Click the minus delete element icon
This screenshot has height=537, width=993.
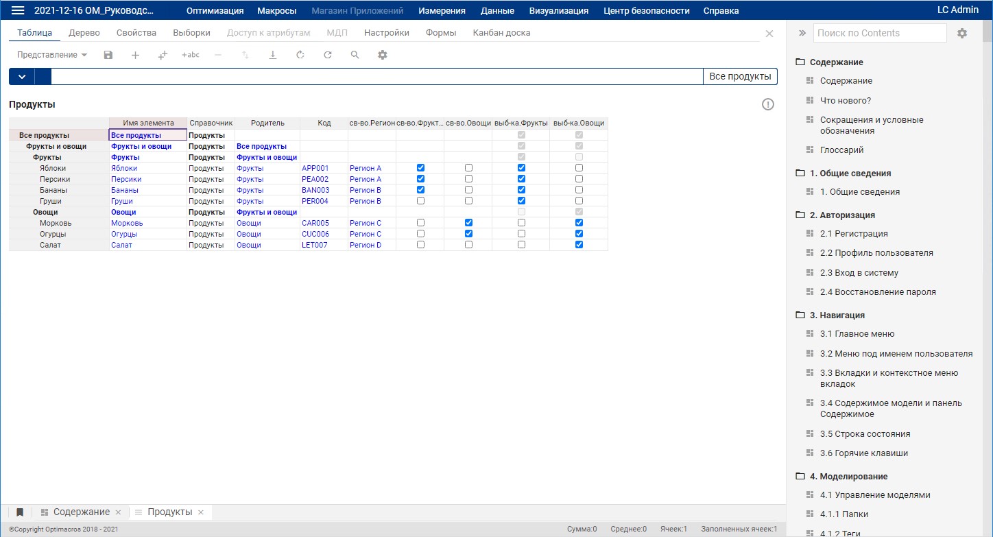pos(218,55)
